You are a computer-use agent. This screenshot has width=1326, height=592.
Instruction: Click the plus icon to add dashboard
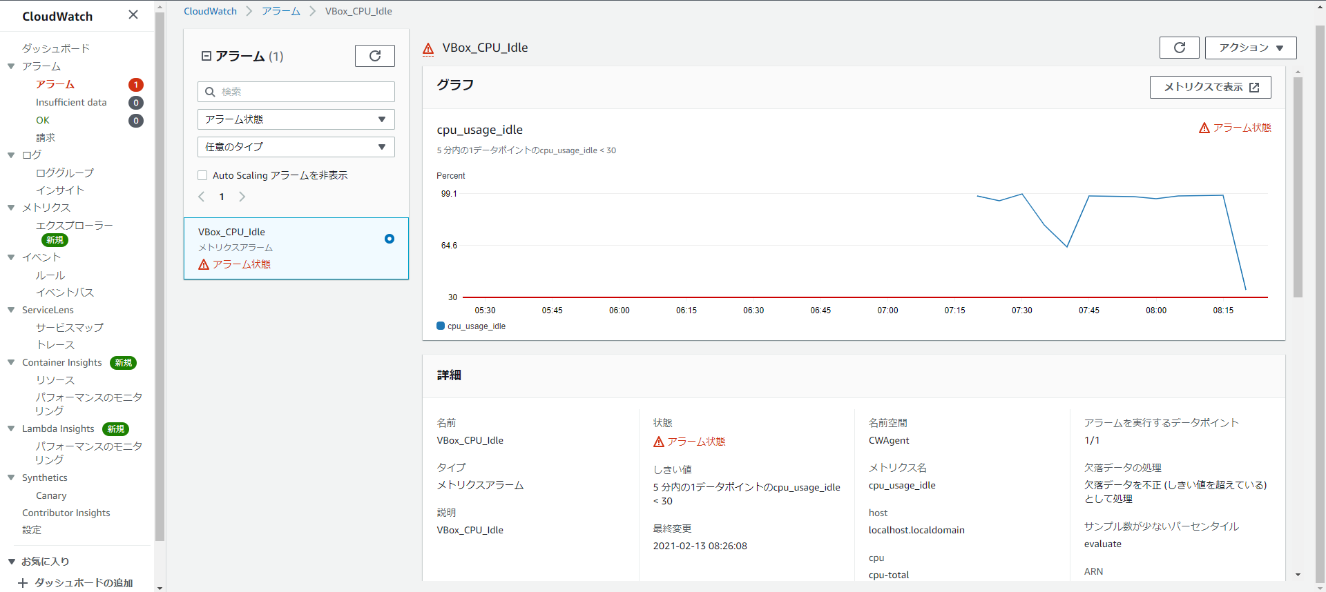click(23, 583)
